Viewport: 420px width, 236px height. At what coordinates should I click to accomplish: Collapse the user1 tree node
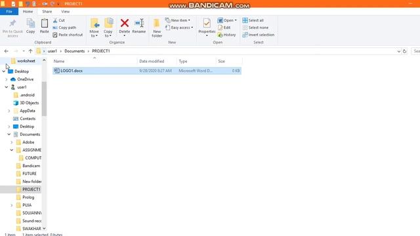[x=7, y=87]
